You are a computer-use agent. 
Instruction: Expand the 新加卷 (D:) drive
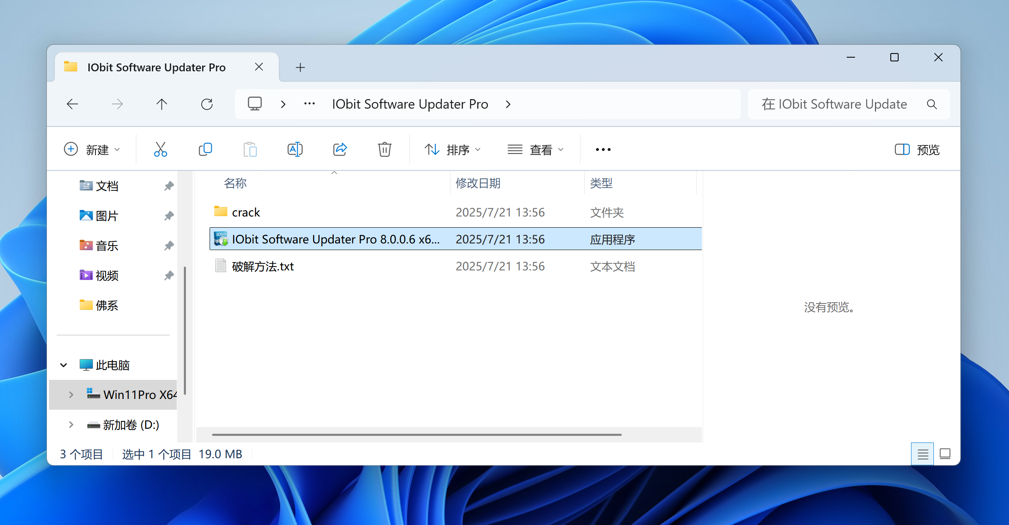pos(71,425)
